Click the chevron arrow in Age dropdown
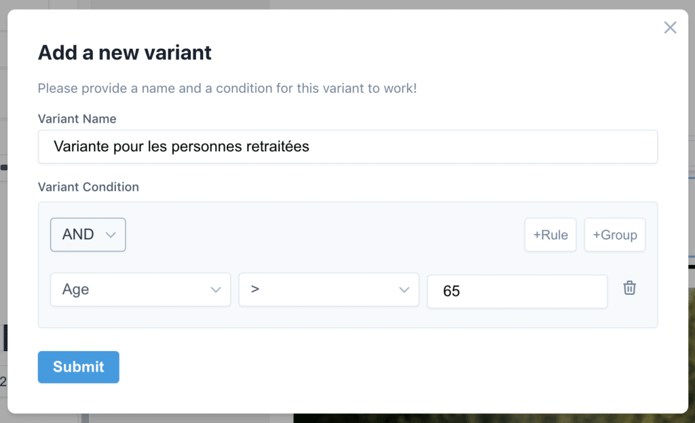This screenshot has width=695, height=423. [x=216, y=290]
